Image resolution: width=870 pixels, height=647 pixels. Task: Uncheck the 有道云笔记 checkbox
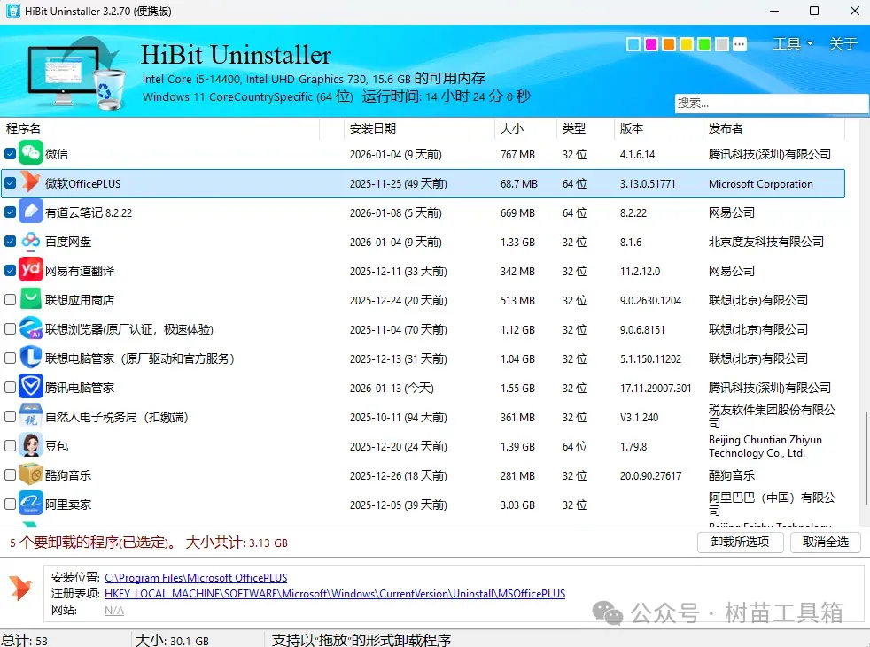[10, 212]
